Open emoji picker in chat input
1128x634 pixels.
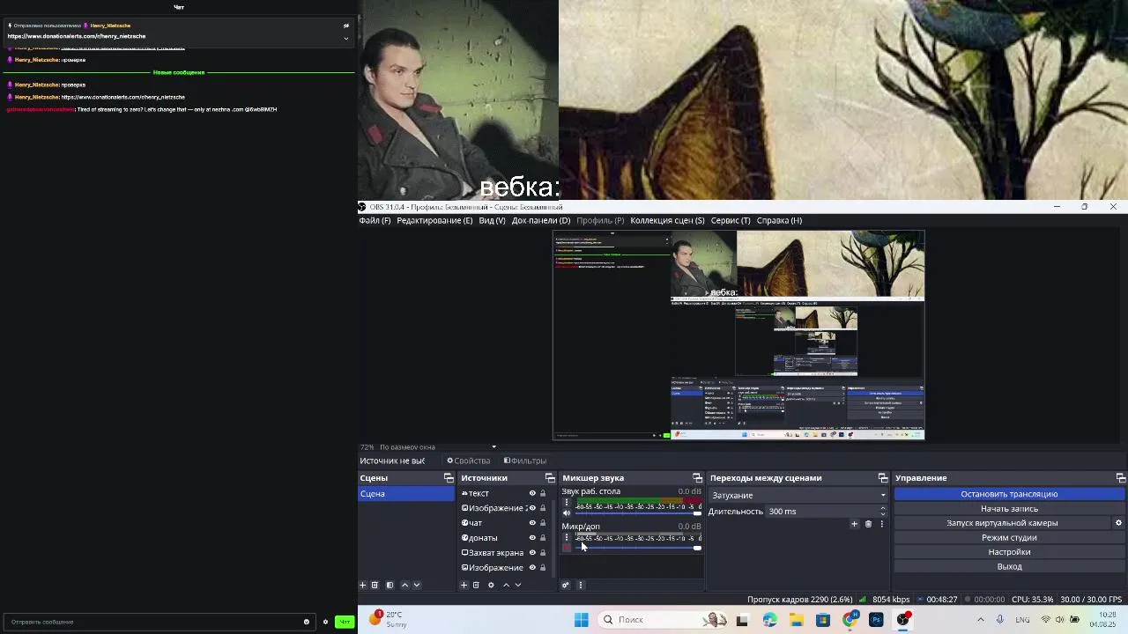click(x=307, y=622)
